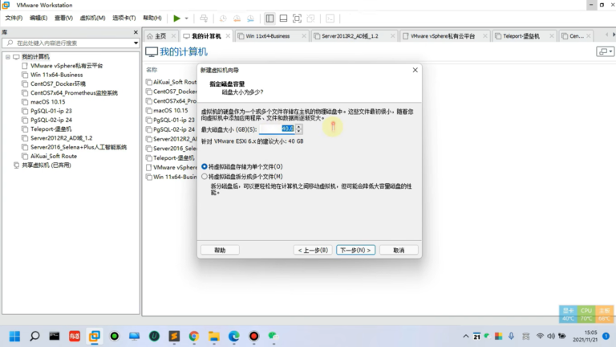
Task: Open the 编辑(E) menu
Action: 38,18
